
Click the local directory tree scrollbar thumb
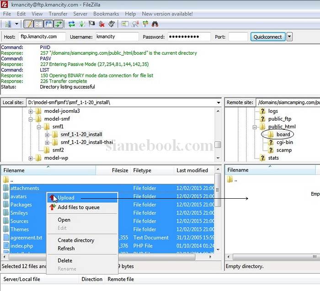click(218, 144)
